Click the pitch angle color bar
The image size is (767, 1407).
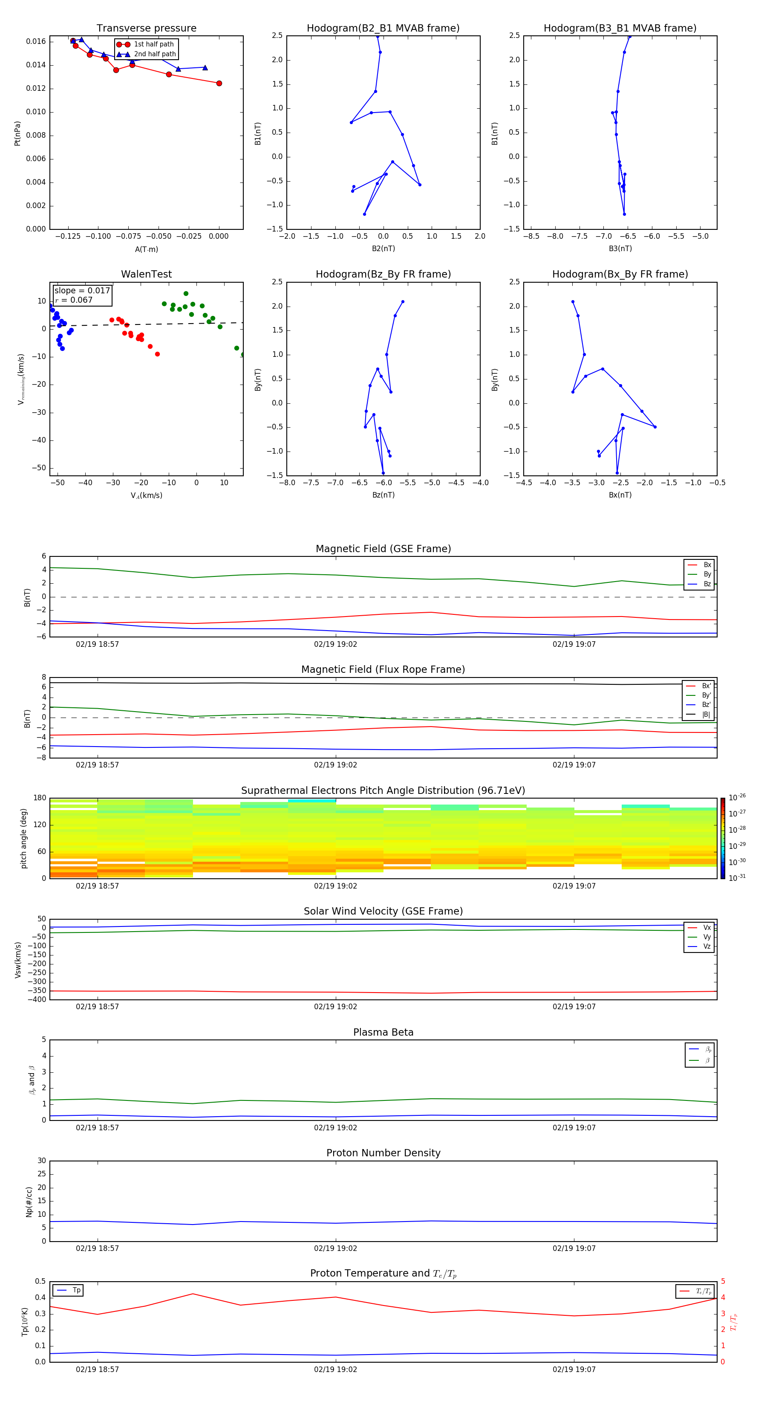pos(723,838)
